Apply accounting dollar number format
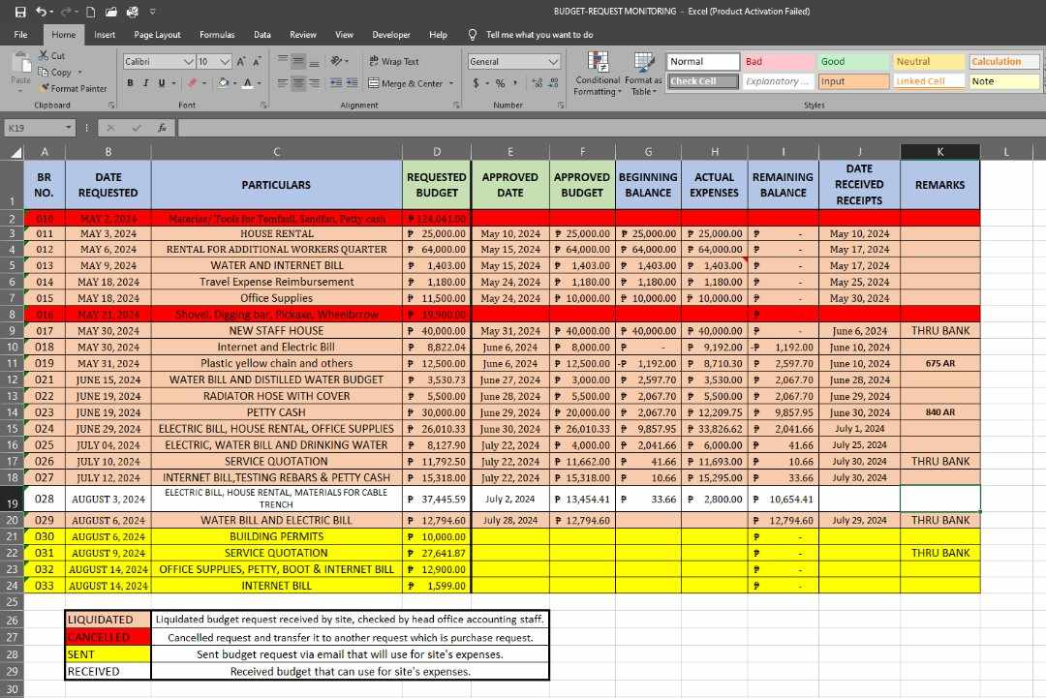 [476, 83]
